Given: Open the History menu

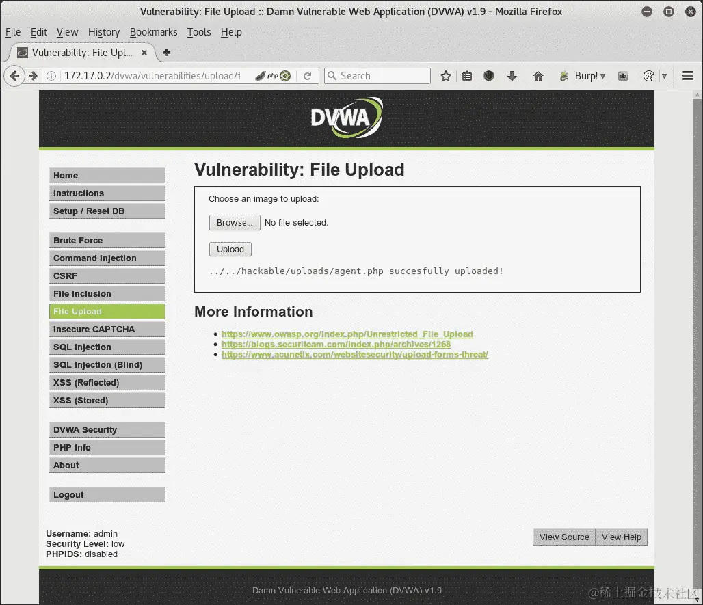Looking at the screenshot, I should (104, 32).
